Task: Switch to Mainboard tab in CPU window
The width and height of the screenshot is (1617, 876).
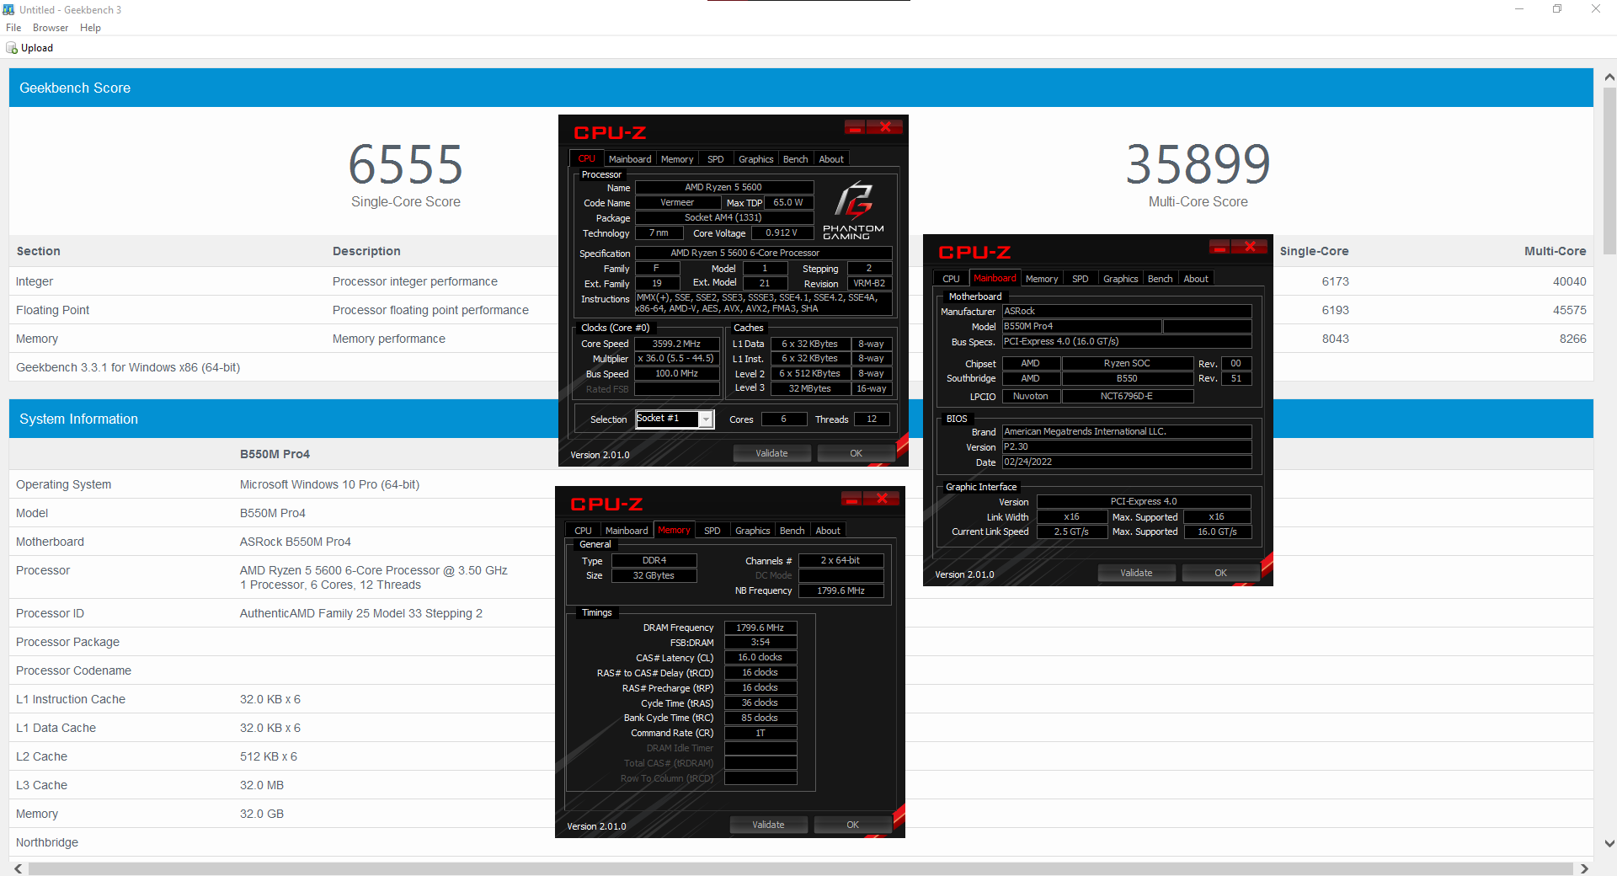Action: point(630,159)
